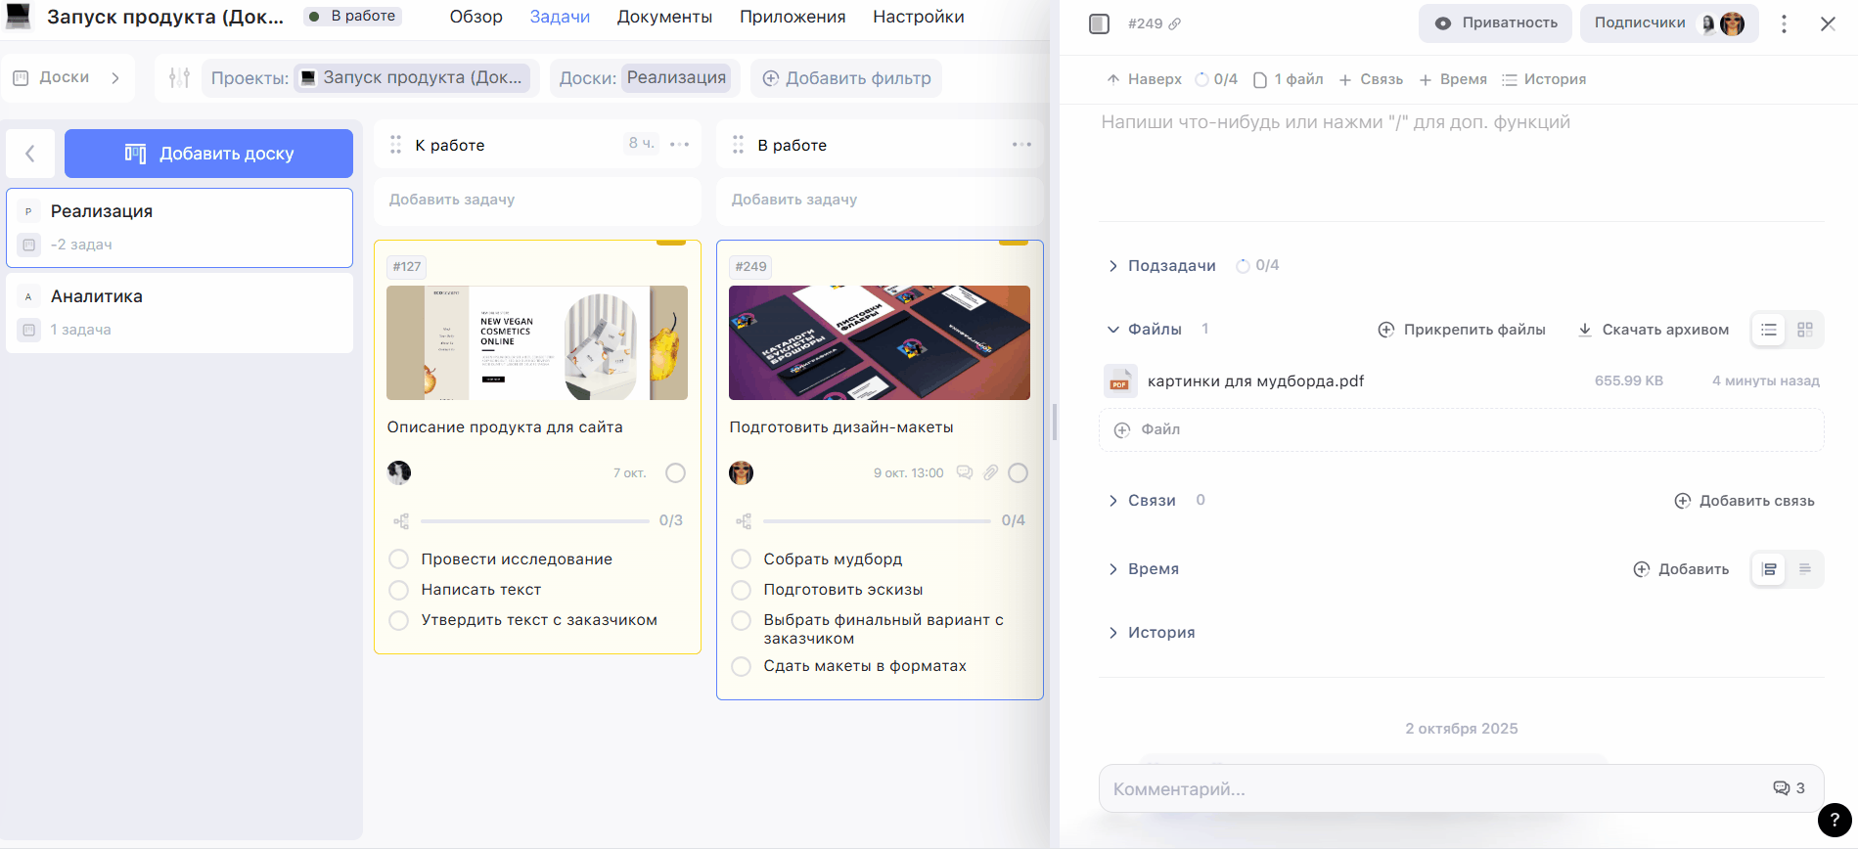Open vertical three-dot menu in task panel
The image size is (1858, 849).
pos(1784,24)
